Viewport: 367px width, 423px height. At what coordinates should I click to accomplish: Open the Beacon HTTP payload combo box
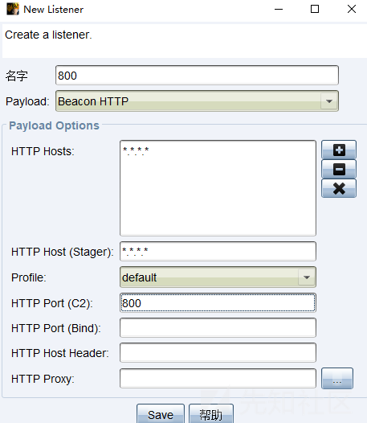point(197,101)
